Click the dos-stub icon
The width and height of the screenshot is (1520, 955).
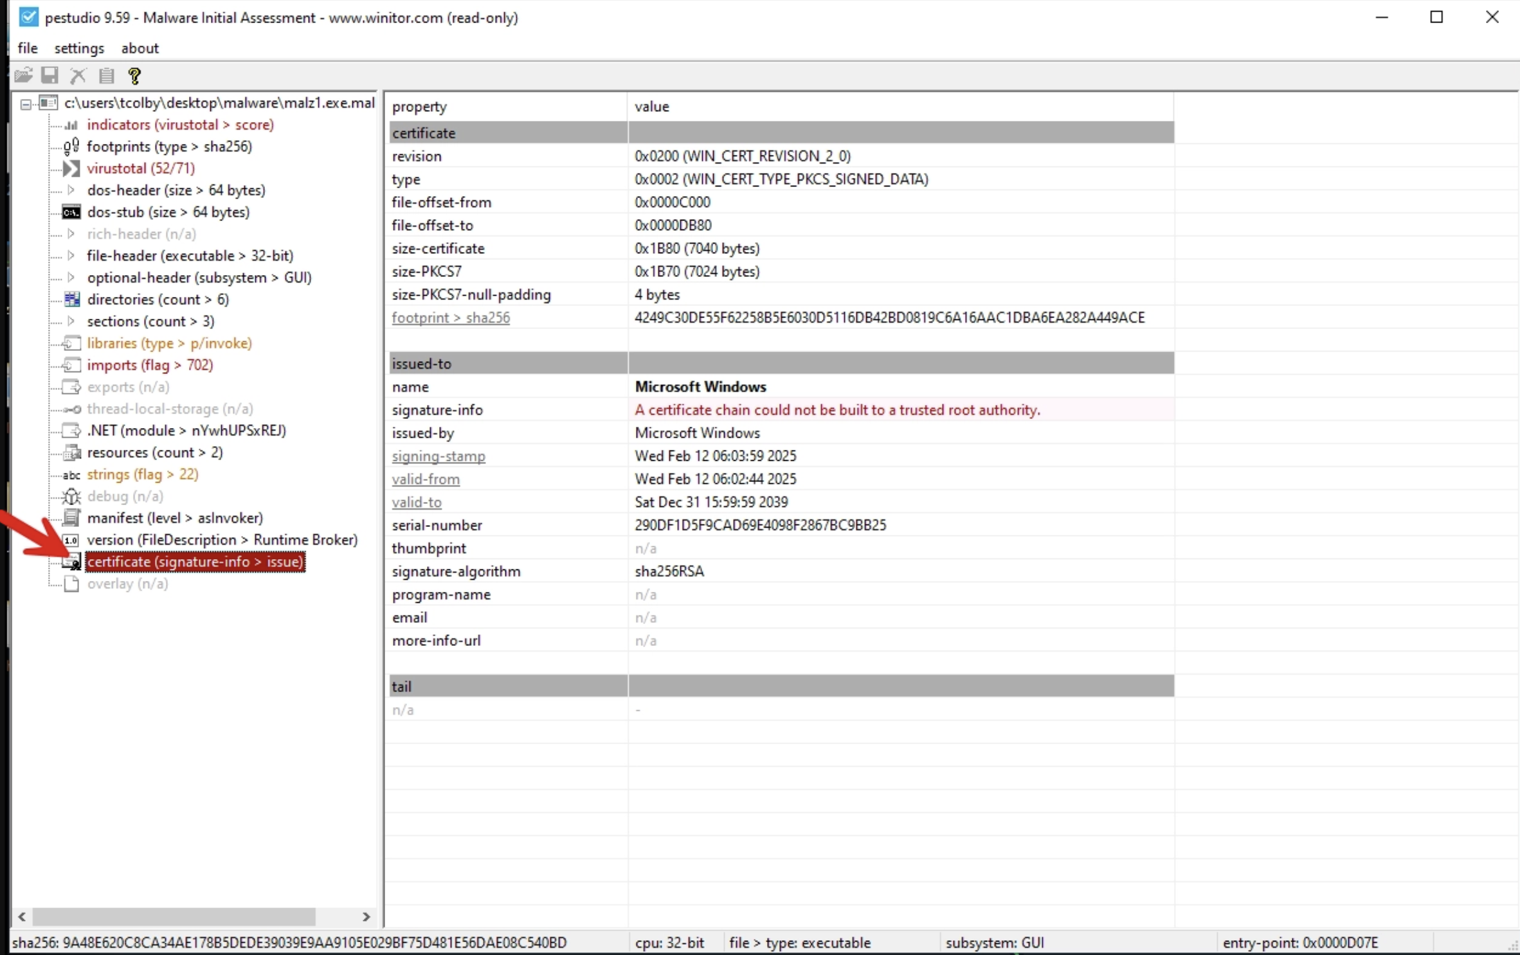point(71,212)
